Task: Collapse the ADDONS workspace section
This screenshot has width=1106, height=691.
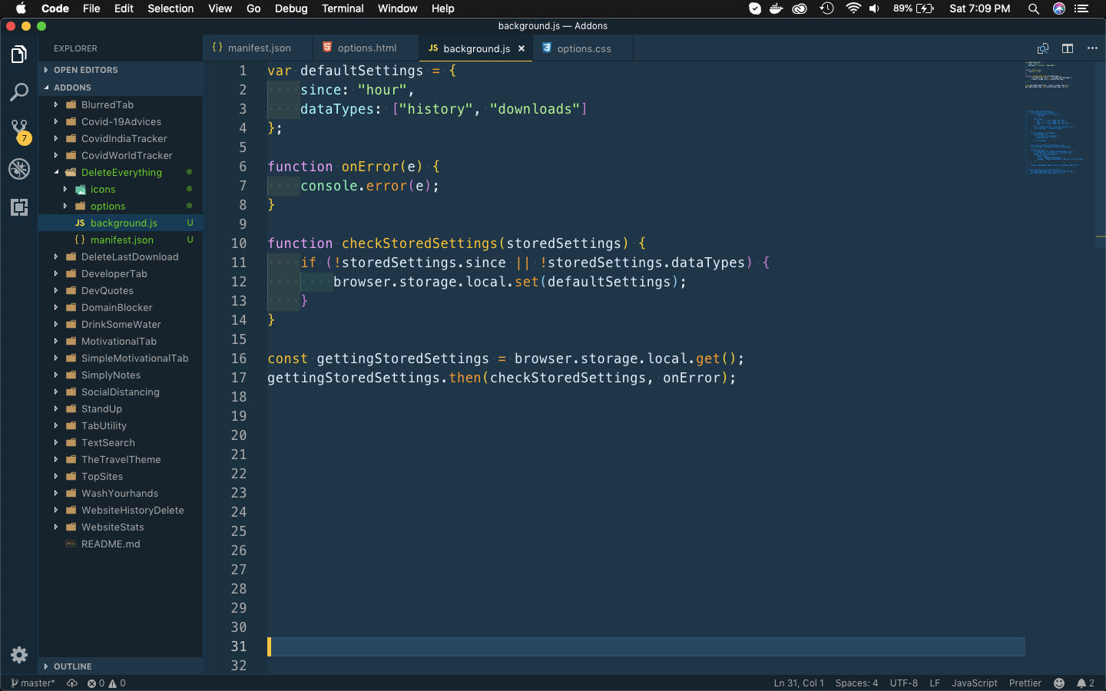Action: 121,88
